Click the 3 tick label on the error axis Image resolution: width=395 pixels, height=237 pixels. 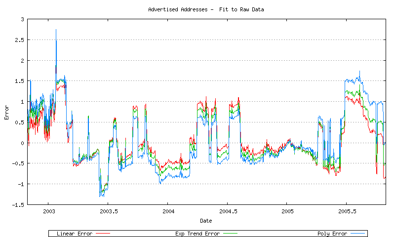coord(22,19)
